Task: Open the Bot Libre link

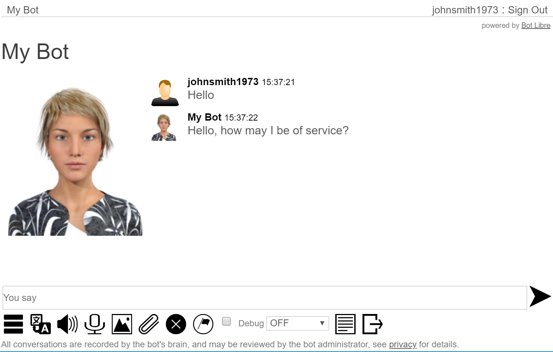Action: pos(536,25)
